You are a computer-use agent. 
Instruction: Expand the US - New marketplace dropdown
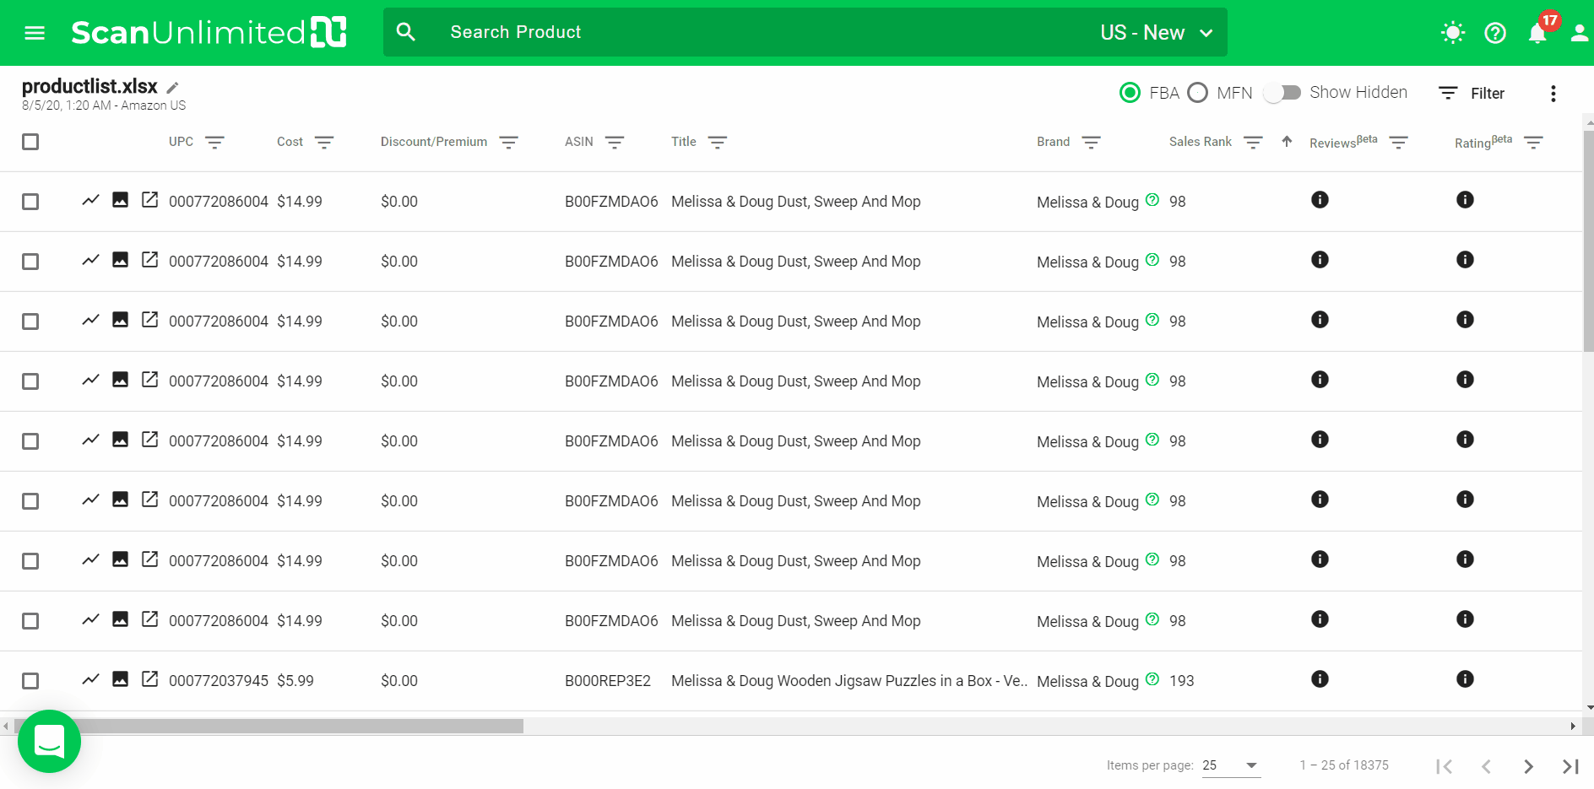click(x=1157, y=33)
